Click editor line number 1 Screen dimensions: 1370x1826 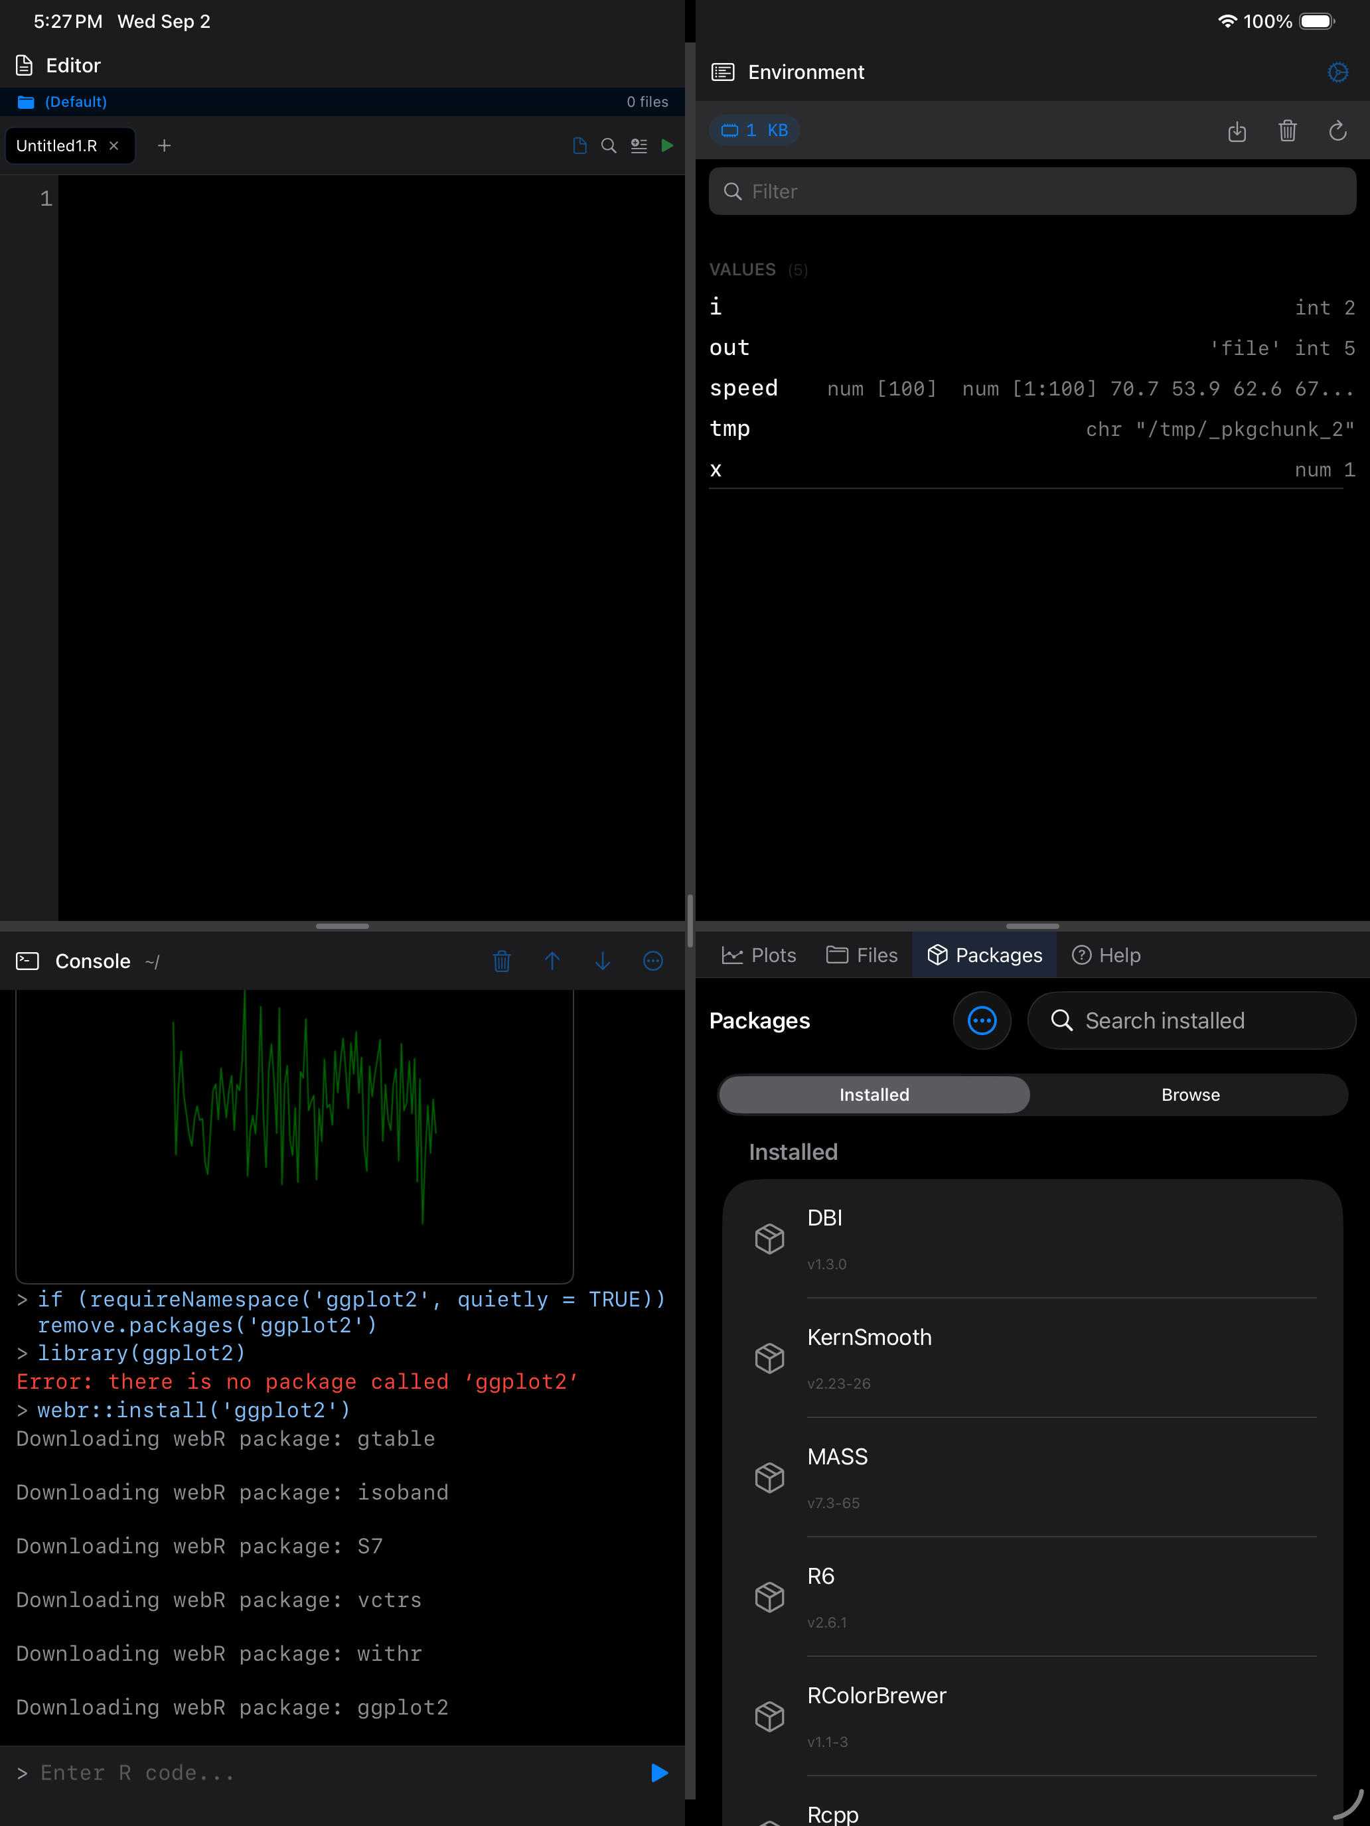46,199
